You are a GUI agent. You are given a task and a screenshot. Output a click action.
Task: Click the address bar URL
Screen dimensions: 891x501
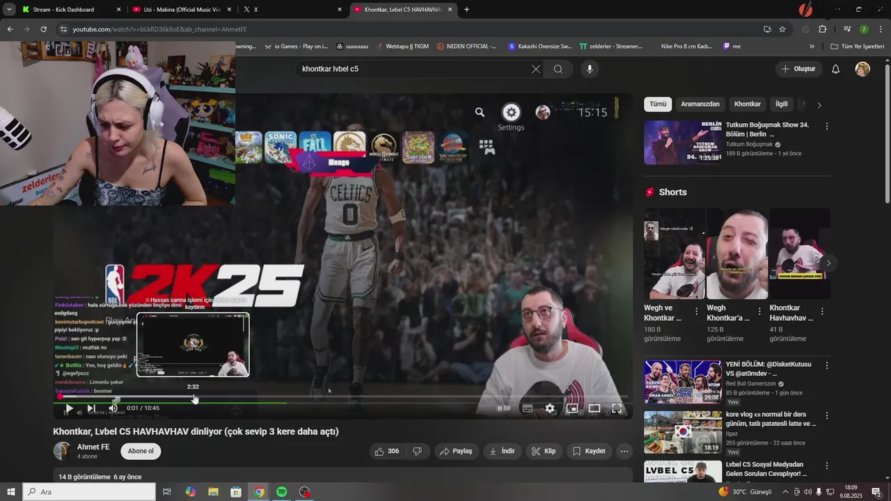160,29
